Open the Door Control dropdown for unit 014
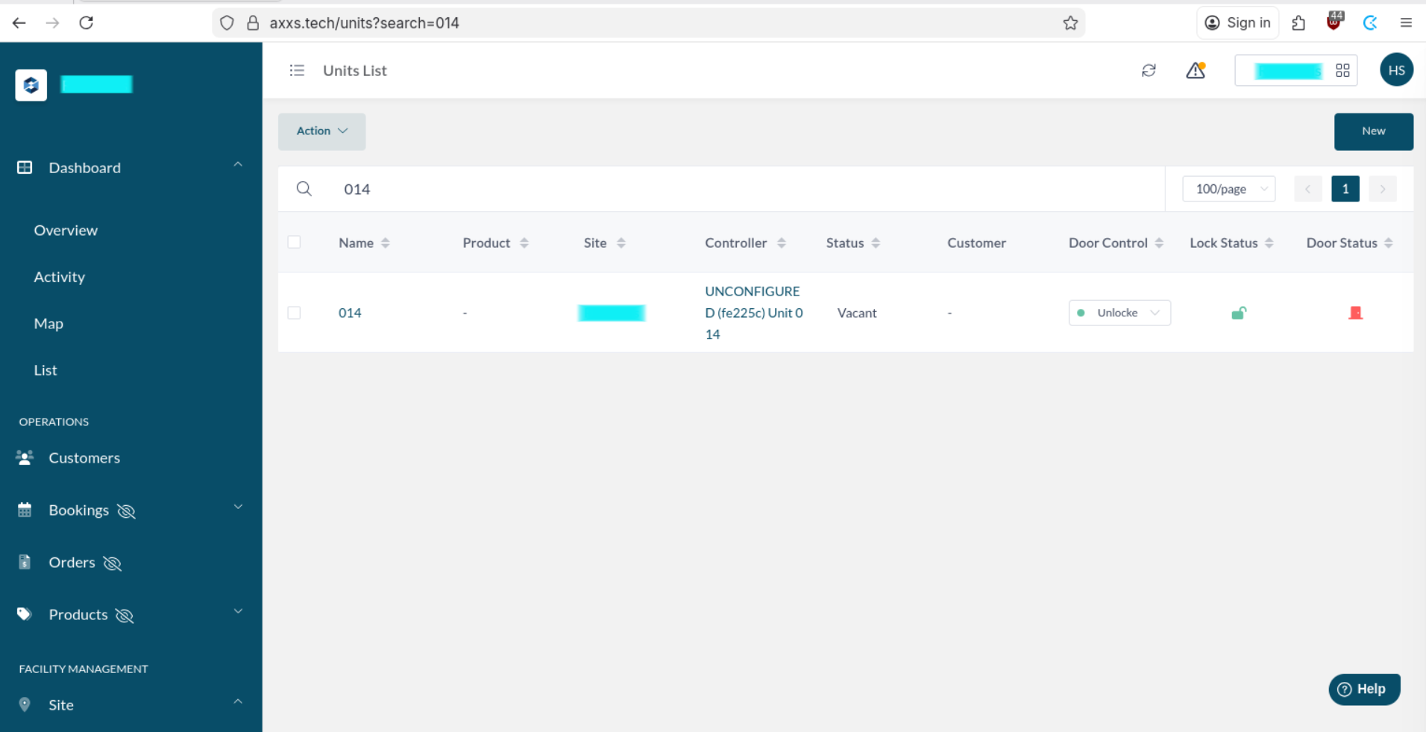The image size is (1426, 732). click(1119, 313)
